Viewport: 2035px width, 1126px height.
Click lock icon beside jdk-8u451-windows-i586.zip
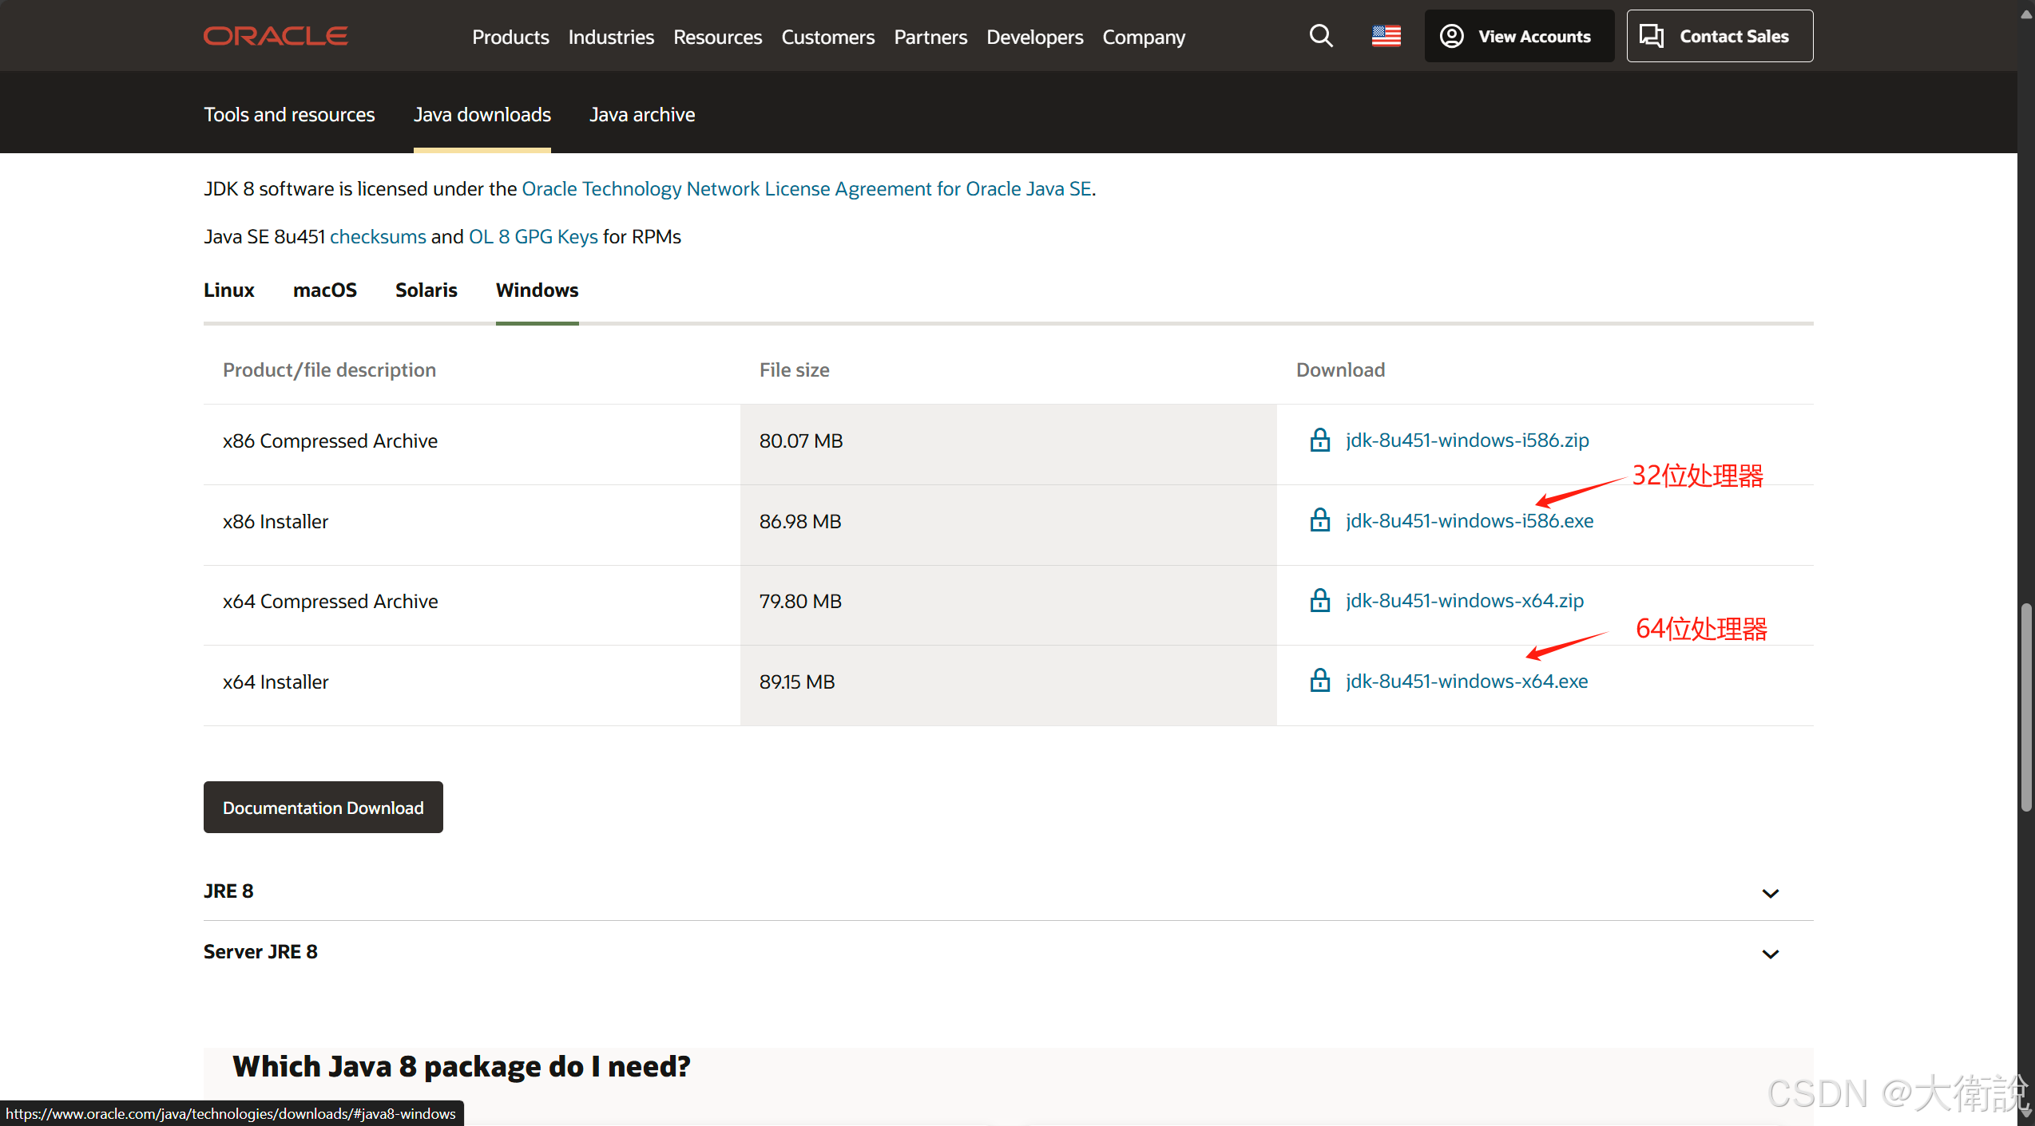[1320, 440]
